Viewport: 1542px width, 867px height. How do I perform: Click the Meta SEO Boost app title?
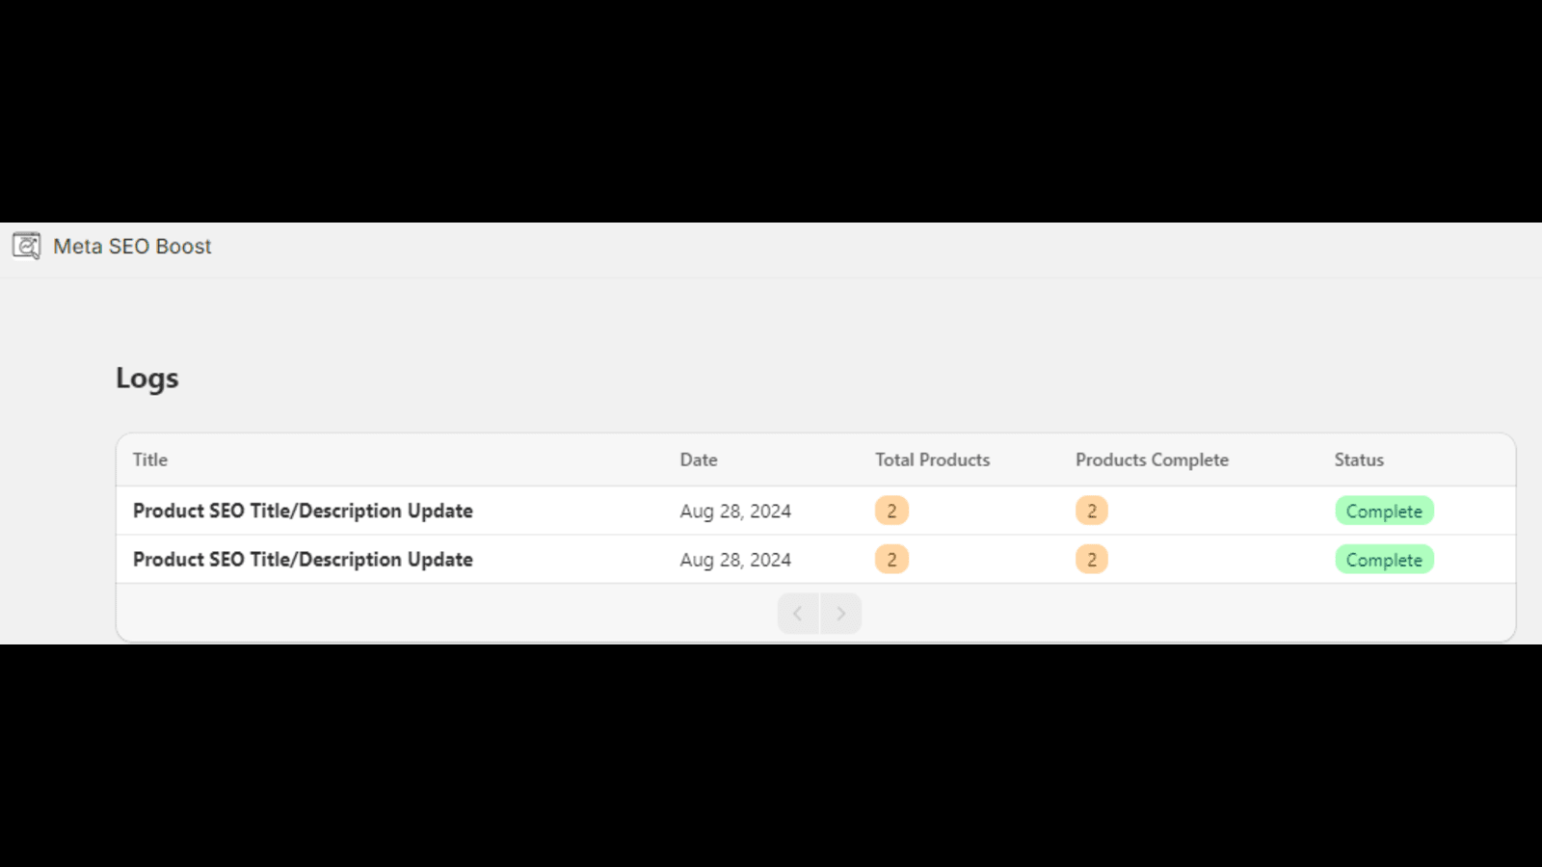click(x=132, y=247)
